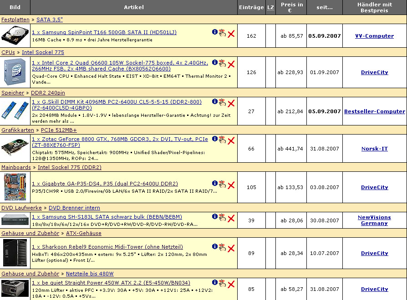Delete Intel Core 2 Quad Q6600 with red X
This screenshot has height=300, width=407.
point(231,64)
